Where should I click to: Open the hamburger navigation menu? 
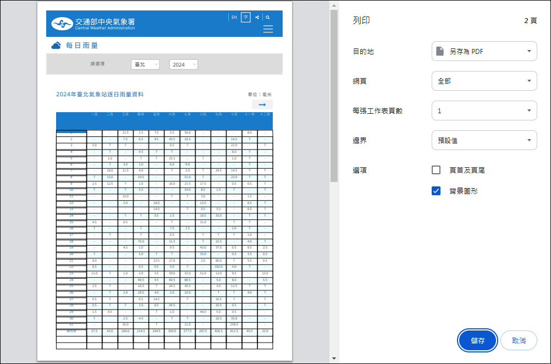click(268, 29)
